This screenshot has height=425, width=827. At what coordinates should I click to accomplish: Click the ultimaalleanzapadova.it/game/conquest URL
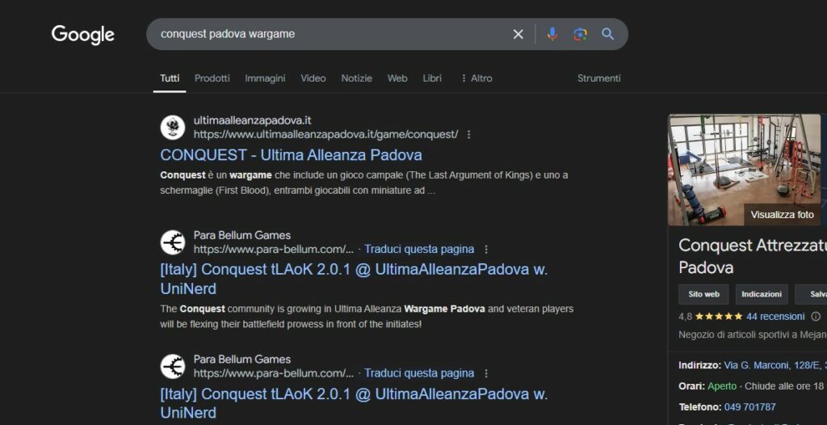coord(326,135)
